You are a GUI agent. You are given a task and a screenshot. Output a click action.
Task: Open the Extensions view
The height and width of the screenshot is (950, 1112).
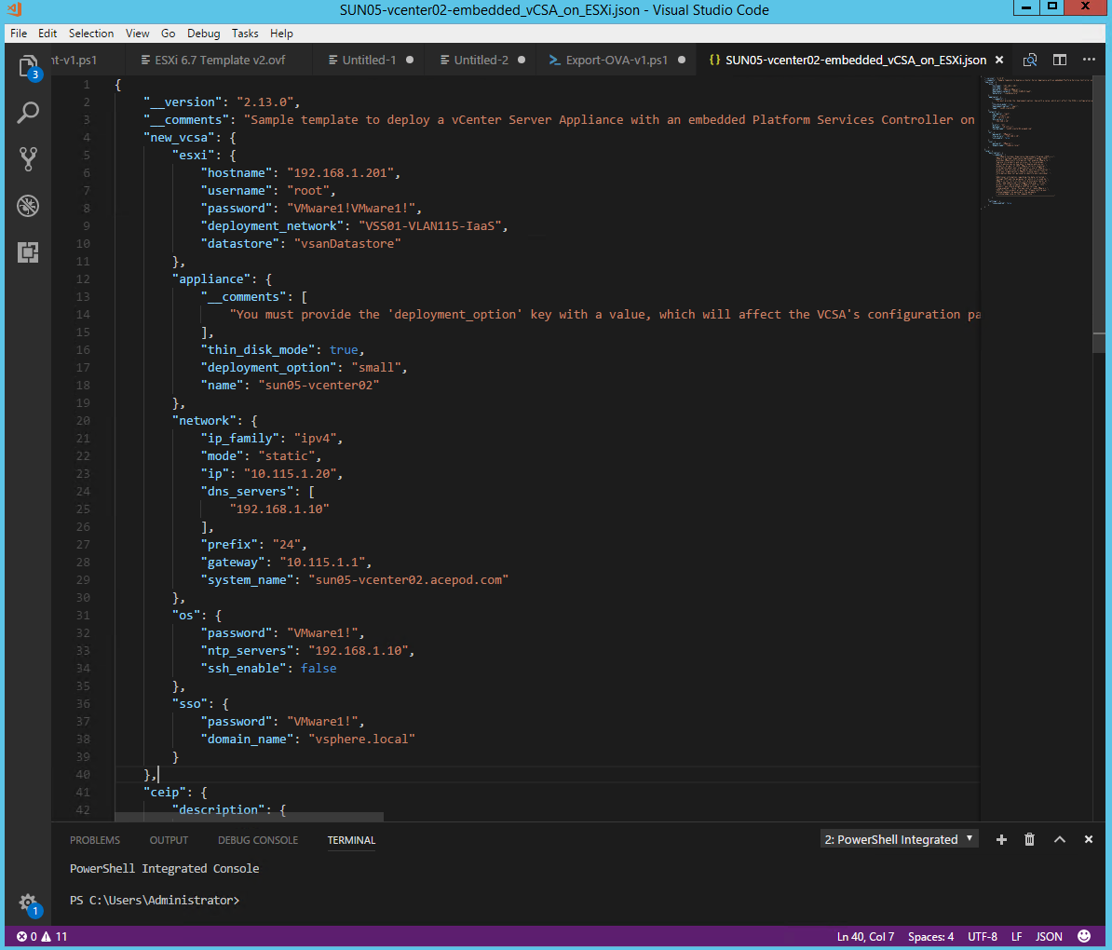[x=28, y=251]
